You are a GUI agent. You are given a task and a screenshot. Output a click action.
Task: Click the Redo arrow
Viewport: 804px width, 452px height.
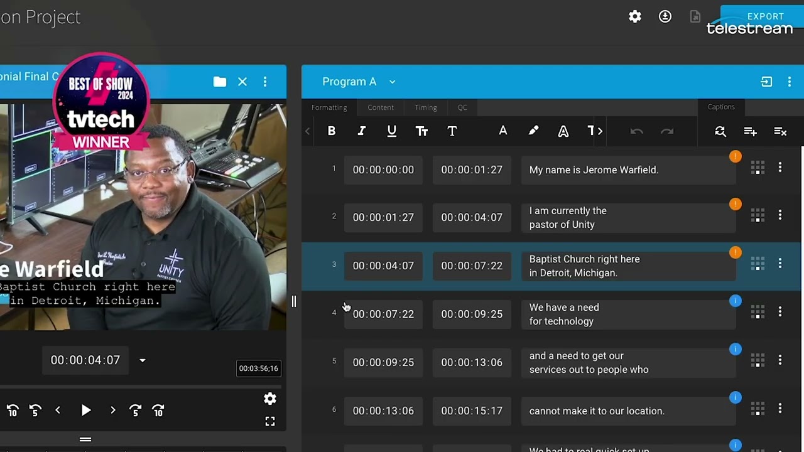point(667,131)
